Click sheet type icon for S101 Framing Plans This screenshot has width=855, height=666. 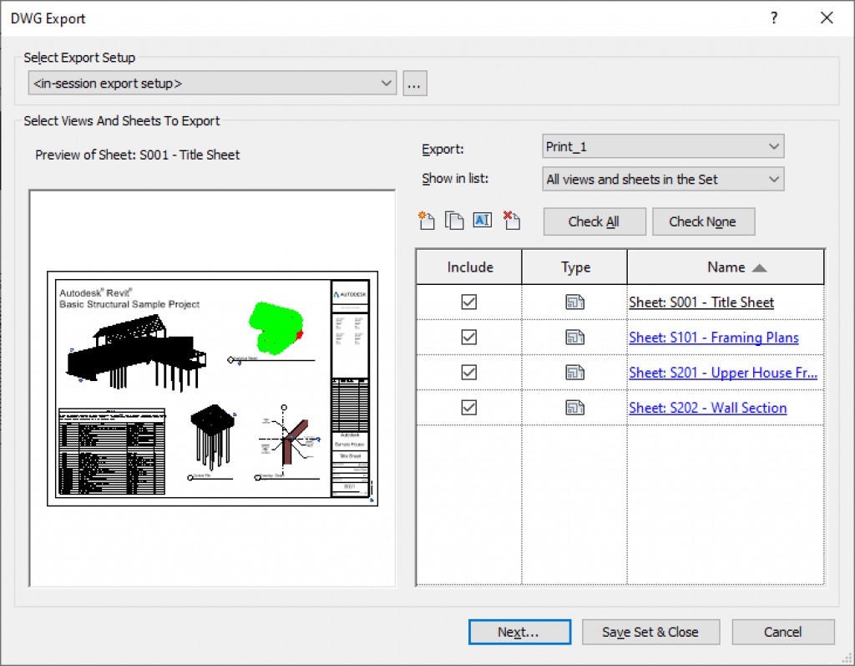click(574, 338)
